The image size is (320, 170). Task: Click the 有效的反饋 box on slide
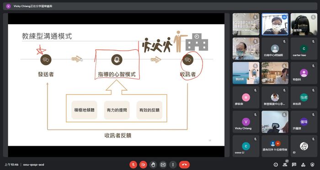[x=149, y=110]
